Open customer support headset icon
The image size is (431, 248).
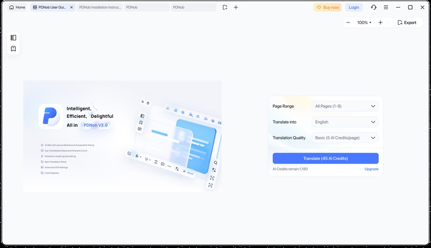click(x=373, y=8)
